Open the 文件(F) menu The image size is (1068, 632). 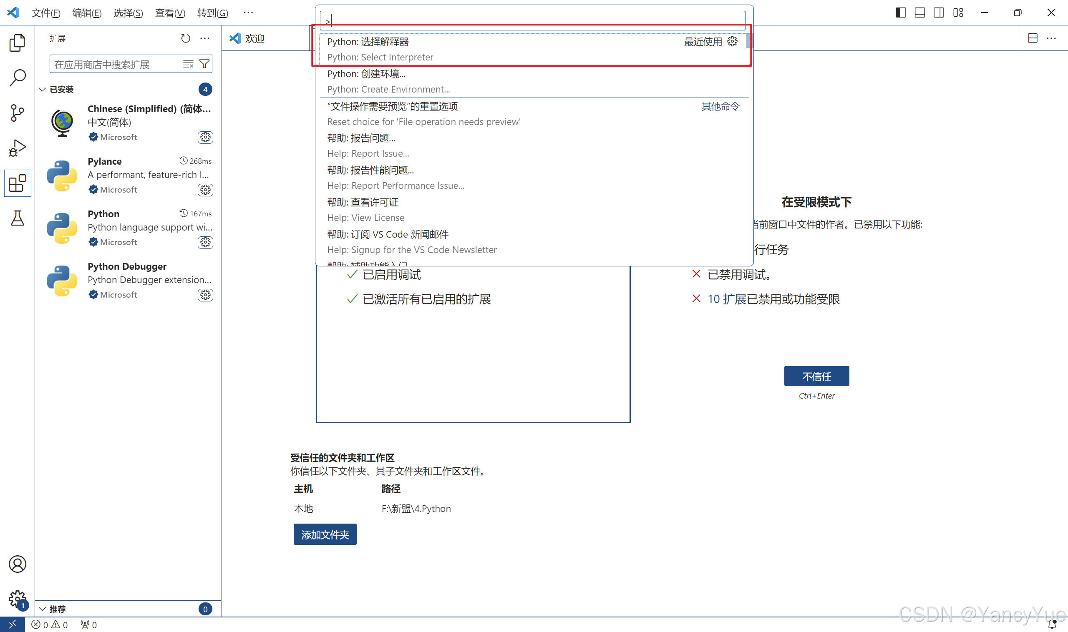[45, 13]
